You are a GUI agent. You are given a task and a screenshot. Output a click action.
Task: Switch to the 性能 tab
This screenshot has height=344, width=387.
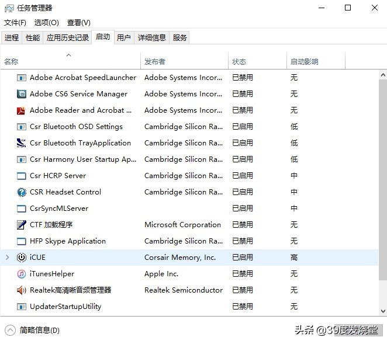(x=33, y=38)
